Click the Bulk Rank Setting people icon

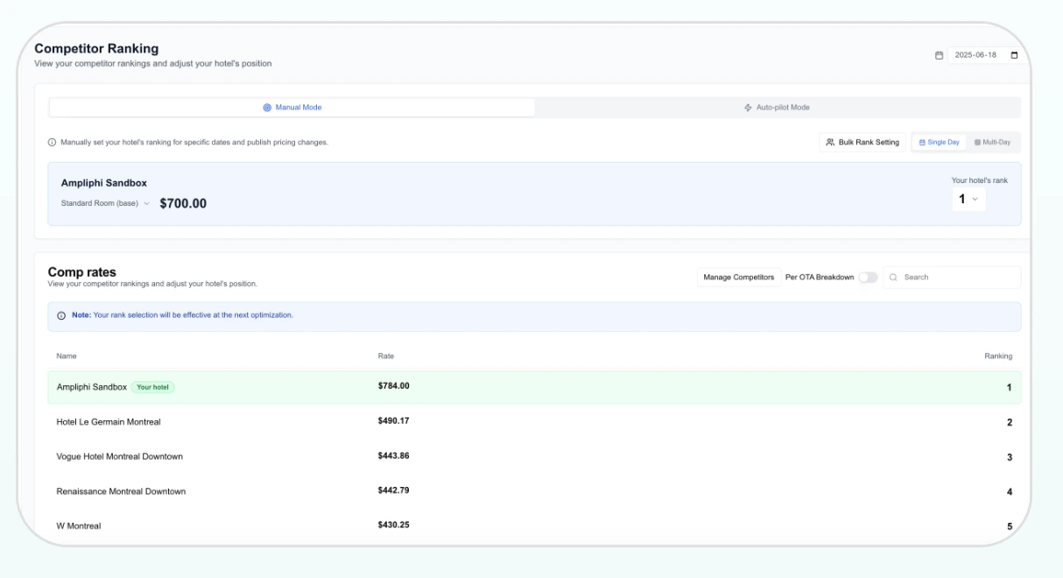830,142
